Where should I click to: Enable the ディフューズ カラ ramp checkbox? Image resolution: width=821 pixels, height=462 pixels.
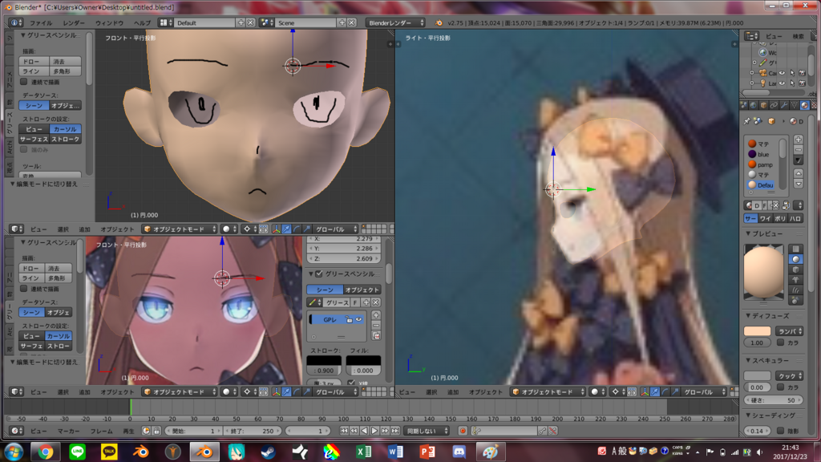coord(781,342)
